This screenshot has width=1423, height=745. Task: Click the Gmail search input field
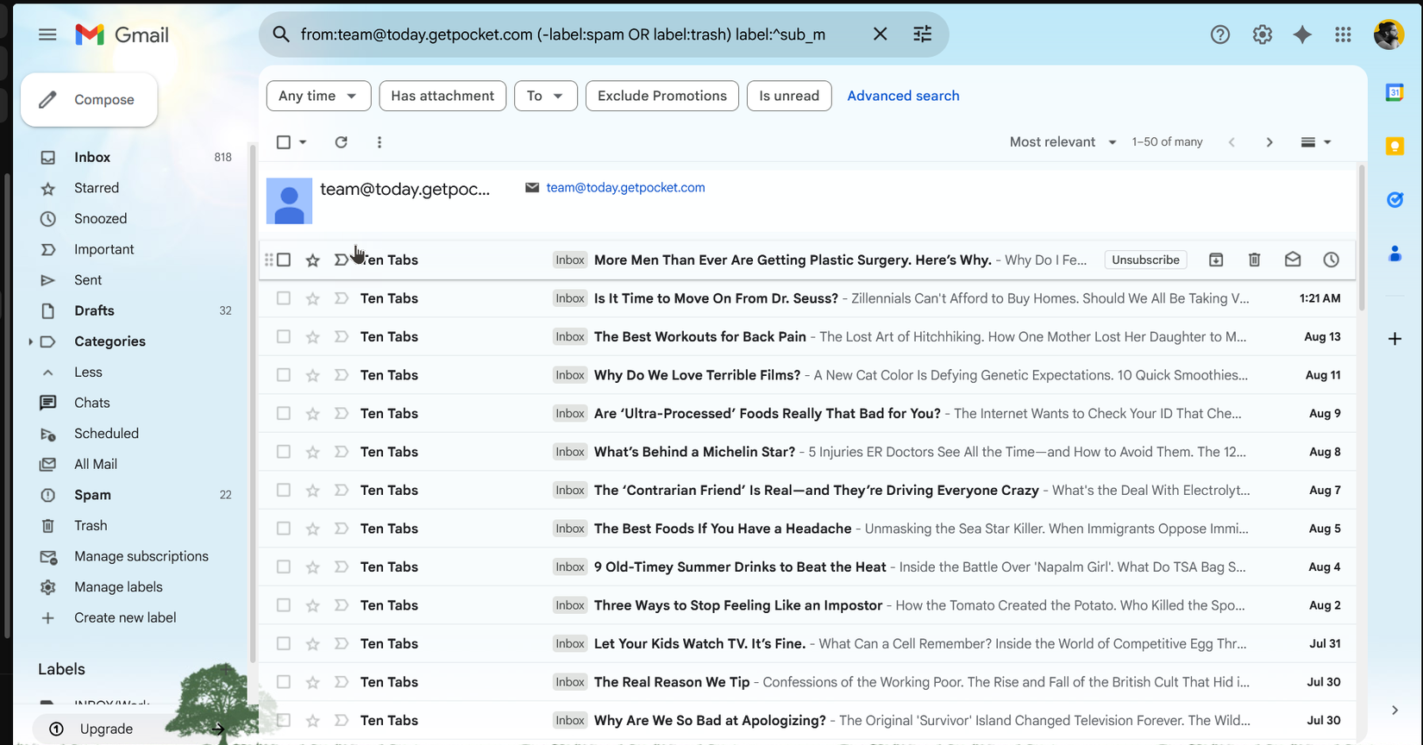[x=569, y=34]
